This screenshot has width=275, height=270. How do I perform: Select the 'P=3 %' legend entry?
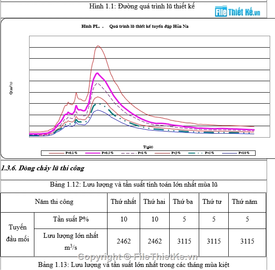(167, 153)
